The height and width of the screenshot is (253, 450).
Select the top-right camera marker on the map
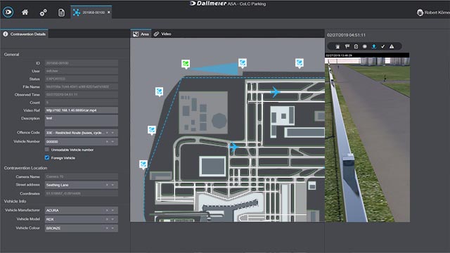coord(300,63)
